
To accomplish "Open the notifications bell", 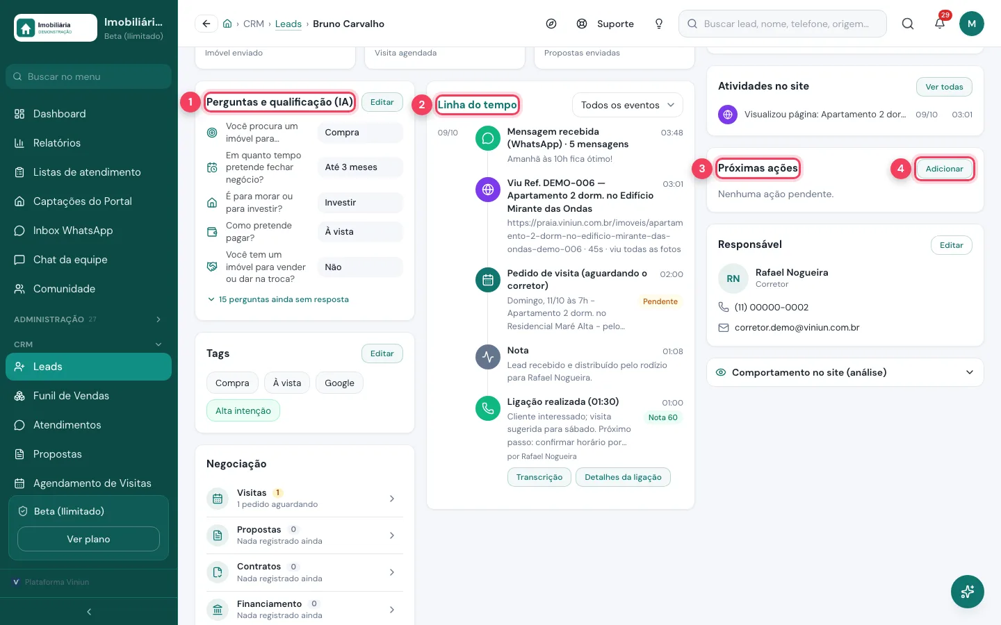I will tap(940, 24).
